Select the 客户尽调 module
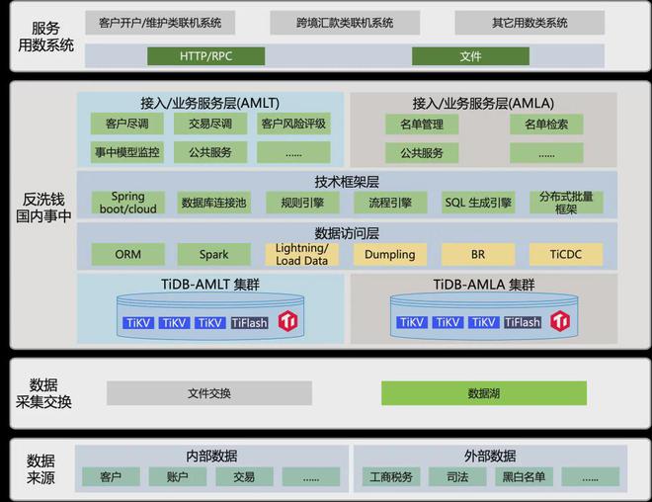Image resolution: width=652 pixels, height=502 pixels. 127,124
